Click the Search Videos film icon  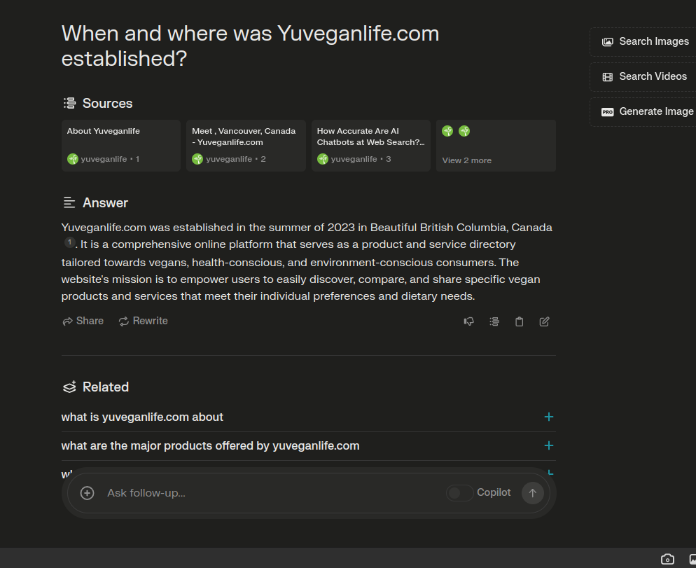click(607, 77)
